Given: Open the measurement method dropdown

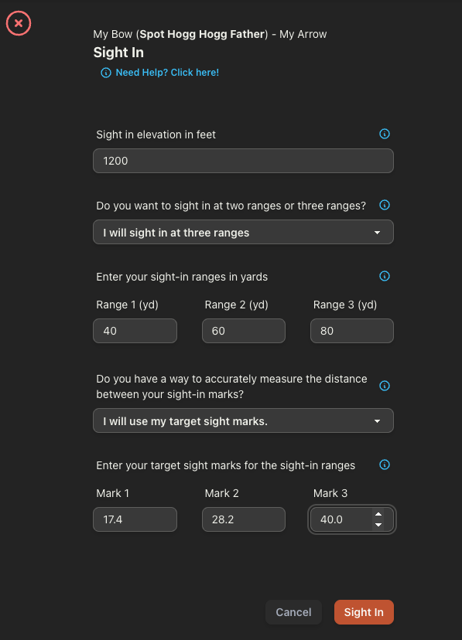Looking at the screenshot, I should tap(243, 420).
